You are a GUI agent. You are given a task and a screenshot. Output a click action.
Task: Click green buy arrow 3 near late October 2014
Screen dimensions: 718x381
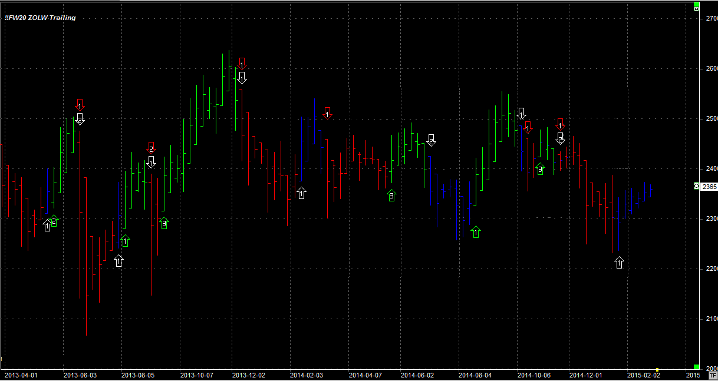click(x=540, y=169)
